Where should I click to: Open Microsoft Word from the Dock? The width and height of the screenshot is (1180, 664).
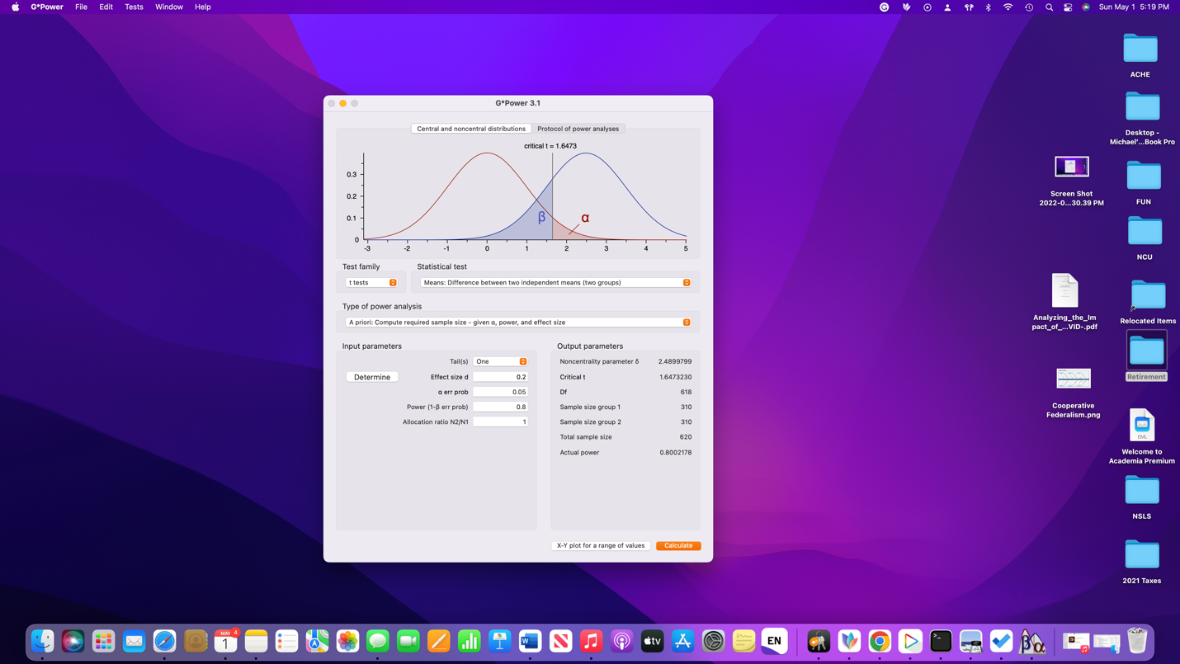pos(531,641)
